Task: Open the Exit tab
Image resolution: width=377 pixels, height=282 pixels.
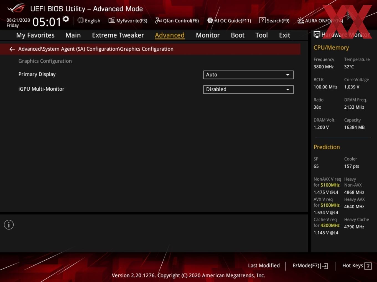Action: [x=284, y=35]
